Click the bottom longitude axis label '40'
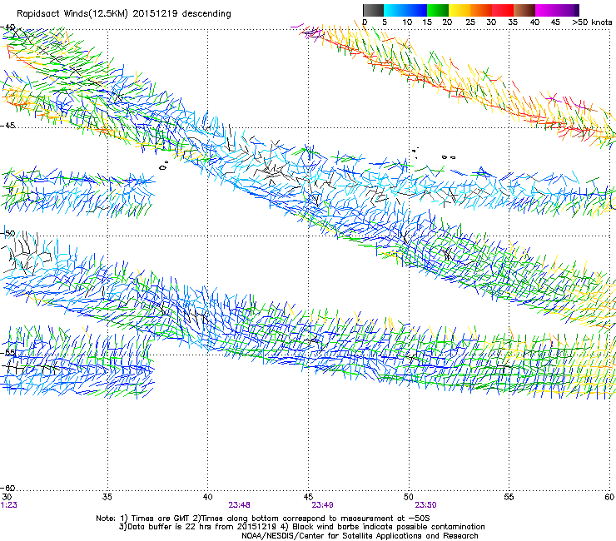 point(207,497)
